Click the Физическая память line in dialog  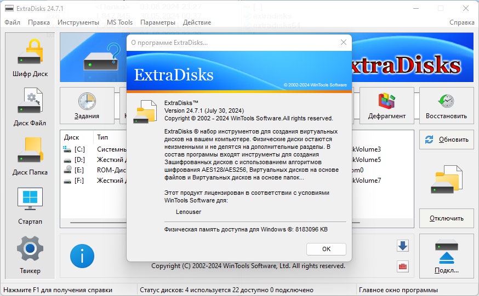click(x=246, y=229)
